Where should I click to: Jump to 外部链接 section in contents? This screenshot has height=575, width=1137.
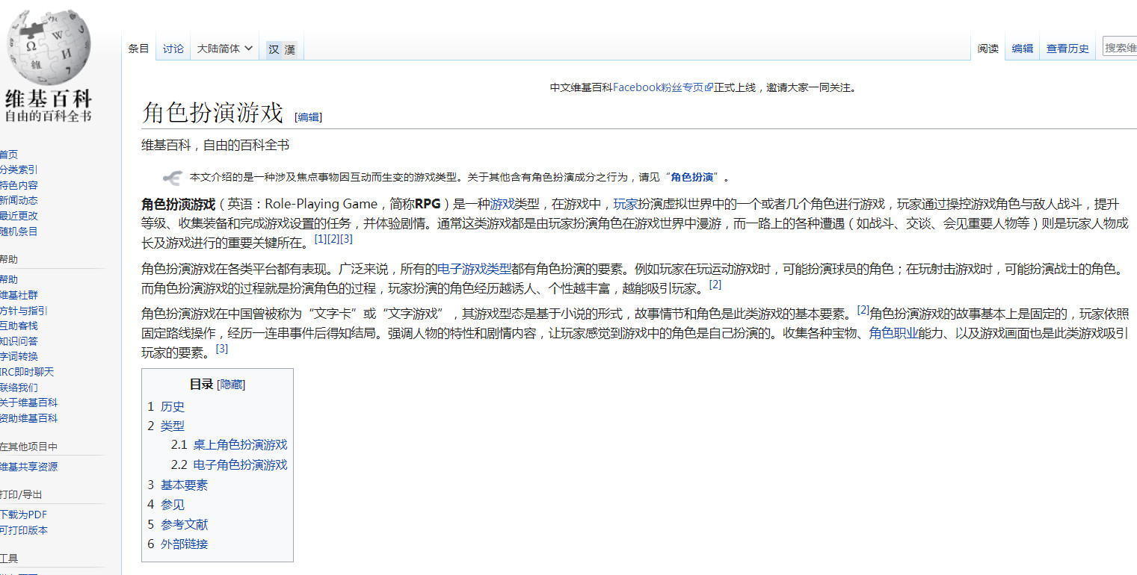pos(184,544)
